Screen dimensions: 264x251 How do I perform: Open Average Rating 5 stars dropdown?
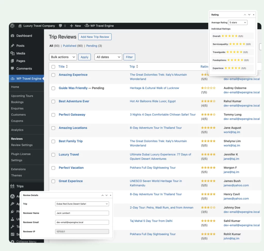click(237, 22)
